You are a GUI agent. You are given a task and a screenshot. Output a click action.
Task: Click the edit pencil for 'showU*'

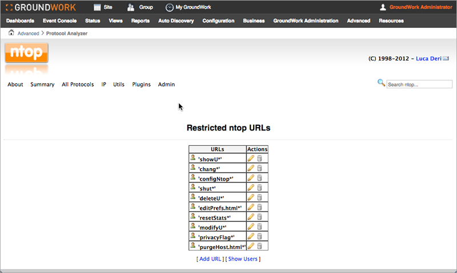click(251, 158)
